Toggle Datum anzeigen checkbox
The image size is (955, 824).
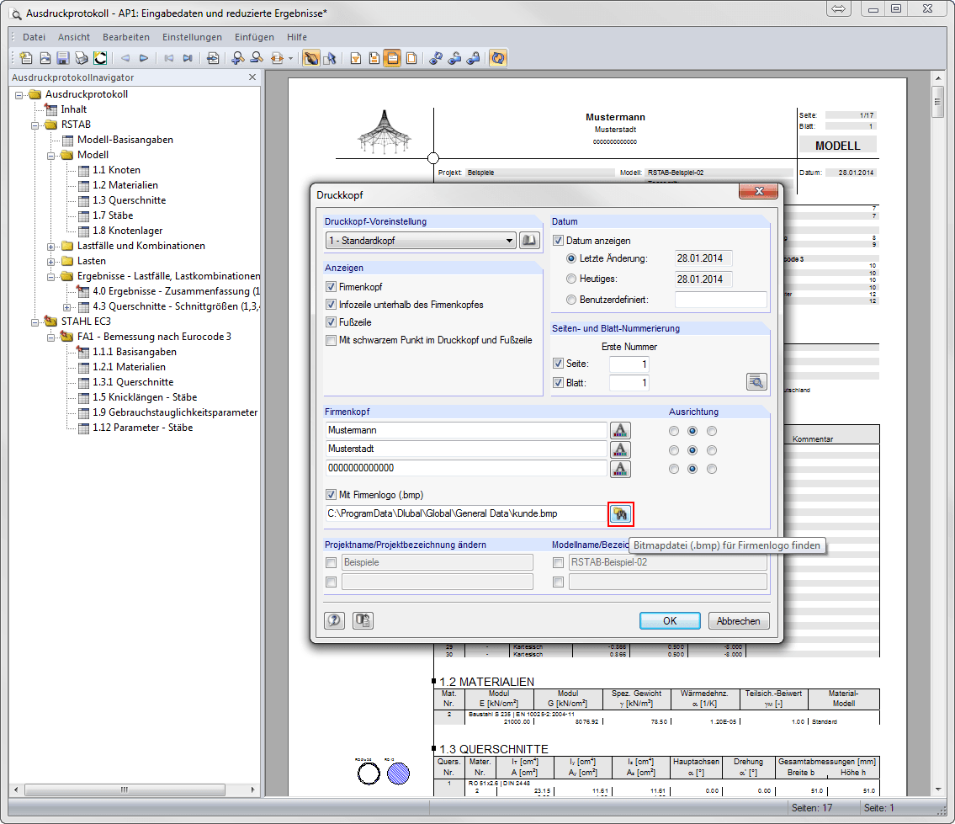(x=559, y=240)
